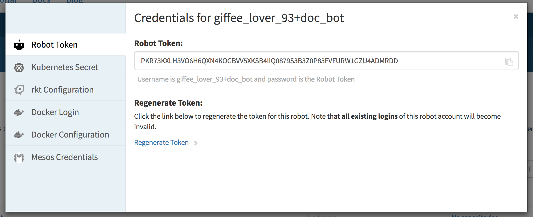The width and height of the screenshot is (533, 217).
Task: Select the Robot Token tab label
Action: click(54, 45)
